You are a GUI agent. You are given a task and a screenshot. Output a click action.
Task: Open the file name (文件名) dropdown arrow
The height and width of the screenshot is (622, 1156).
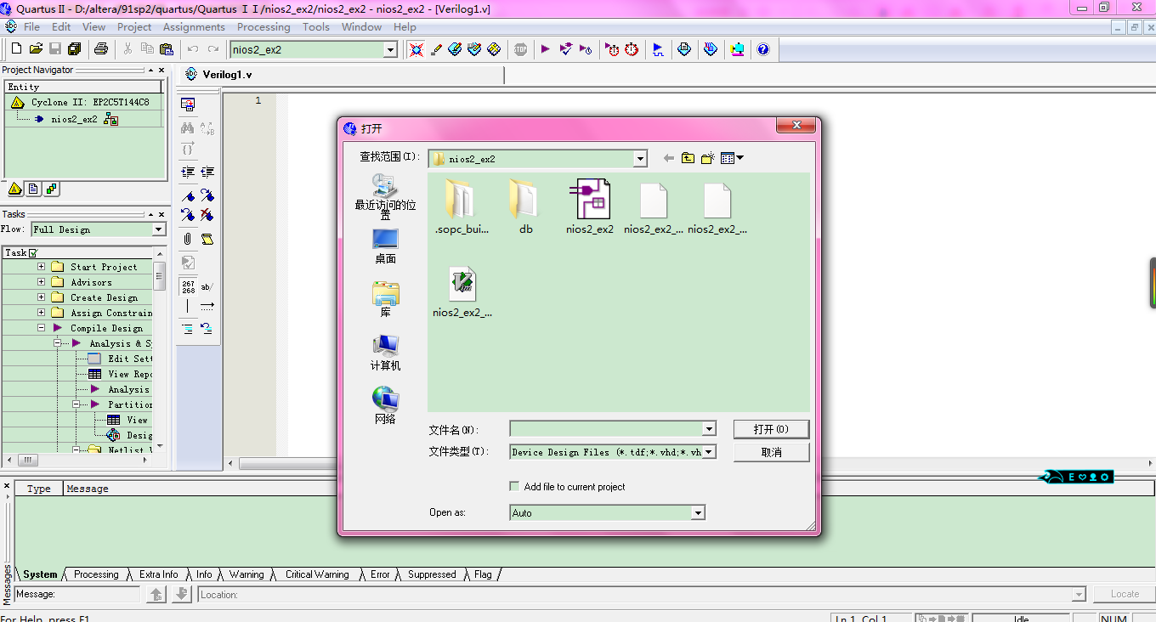click(709, 429)
